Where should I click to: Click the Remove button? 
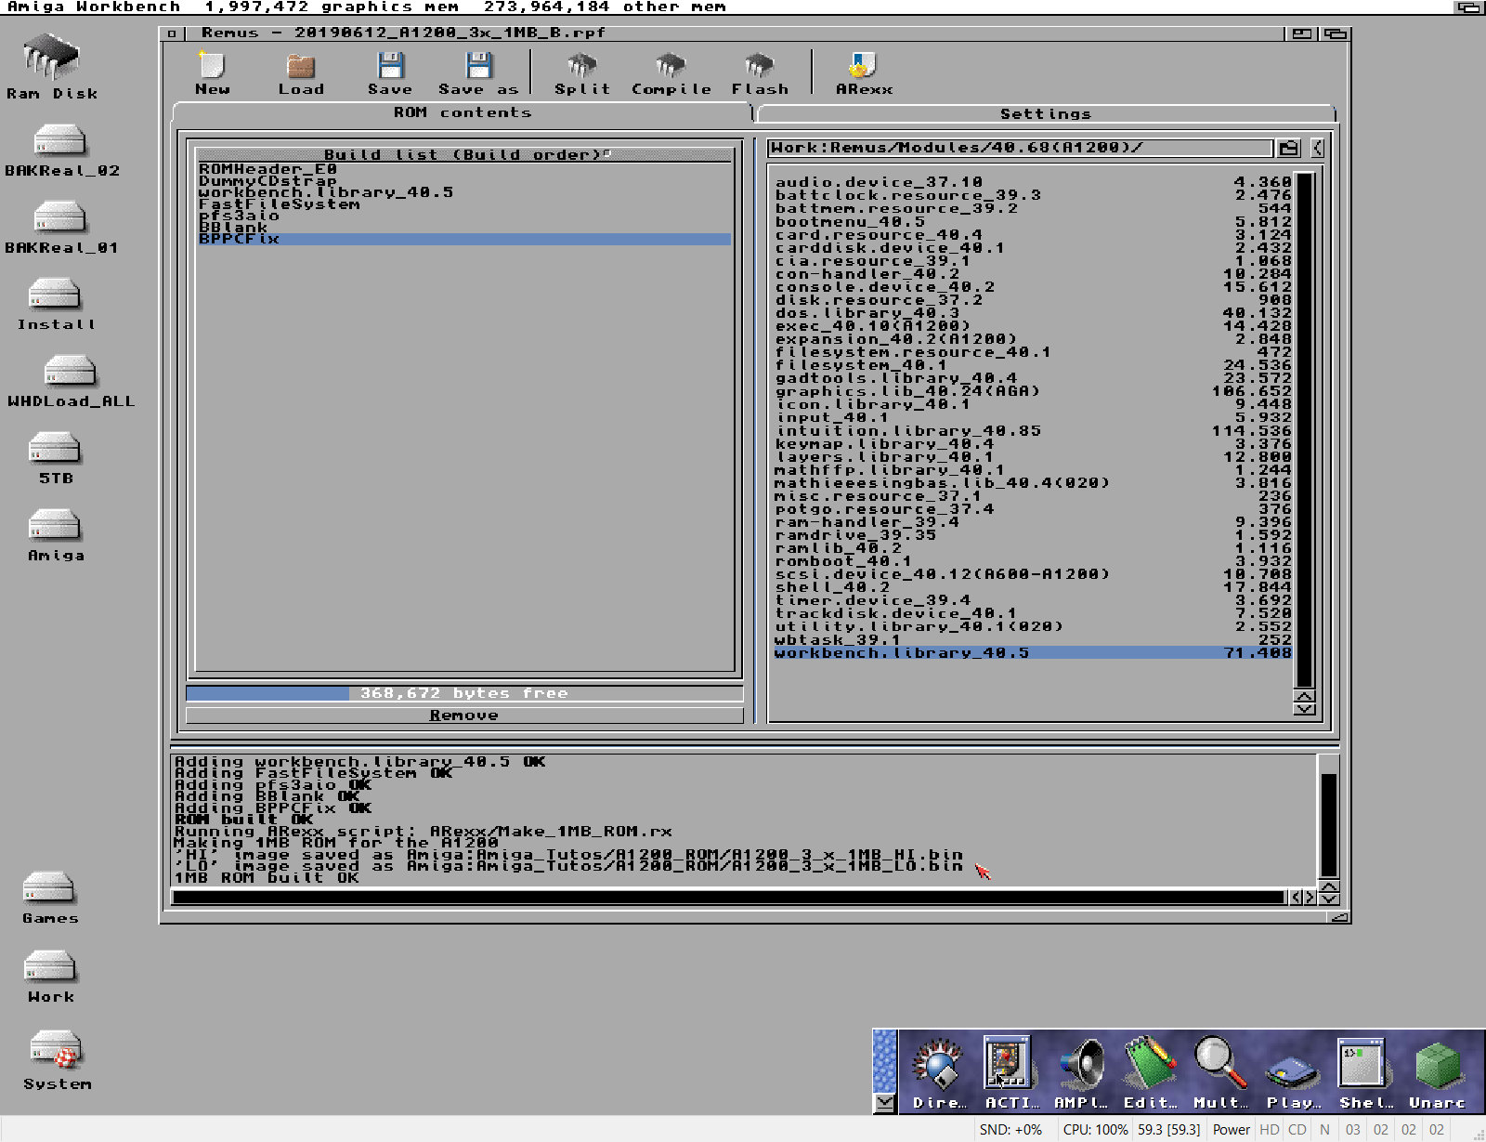coord(464,715)
